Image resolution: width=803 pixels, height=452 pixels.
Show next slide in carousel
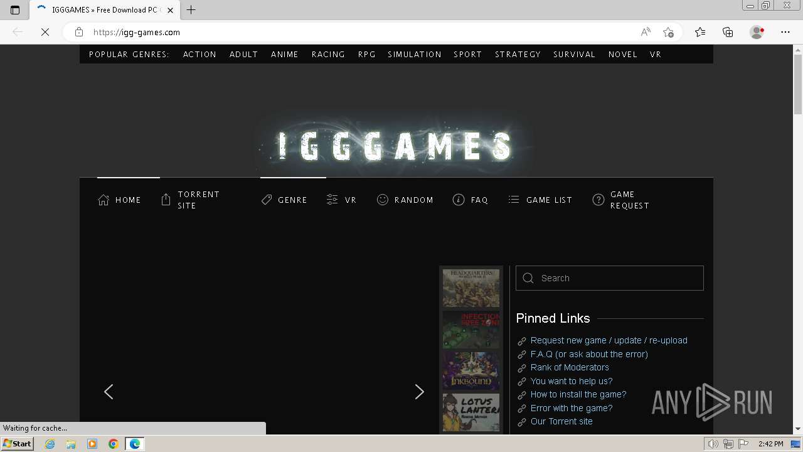[x=419, y=392]
